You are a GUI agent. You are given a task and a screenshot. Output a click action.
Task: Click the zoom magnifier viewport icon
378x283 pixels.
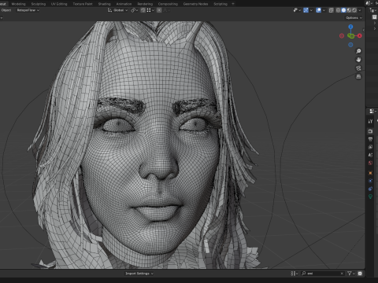[x=358, y=51]
